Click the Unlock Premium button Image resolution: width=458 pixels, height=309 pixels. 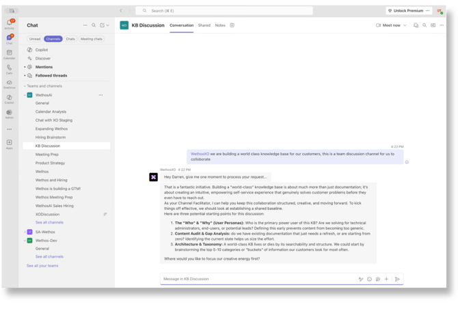point(409,11)
